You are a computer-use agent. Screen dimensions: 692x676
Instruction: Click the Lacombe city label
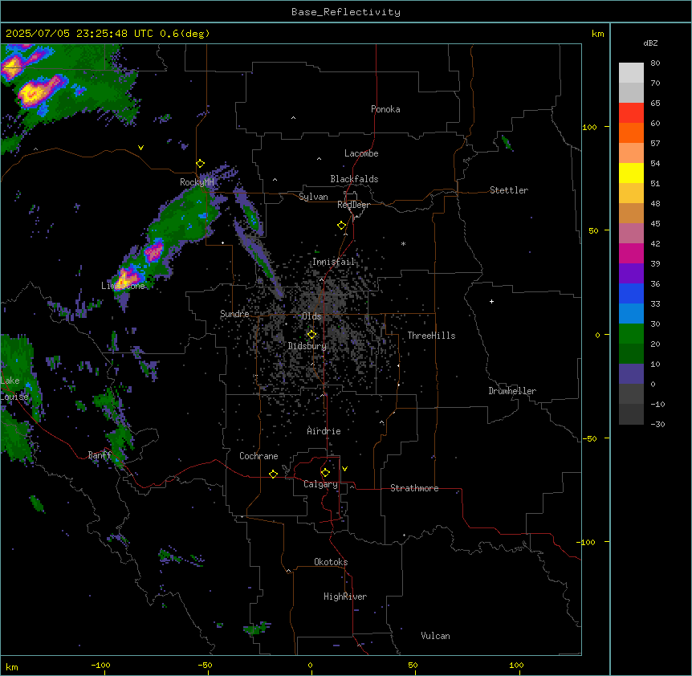click(361, 153)
